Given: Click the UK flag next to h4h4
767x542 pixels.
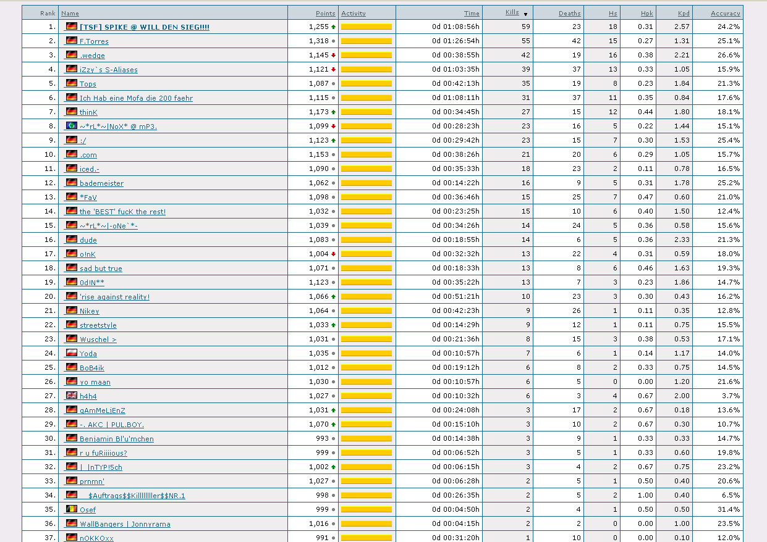Looking at the screenshot, I should point(71,396).
